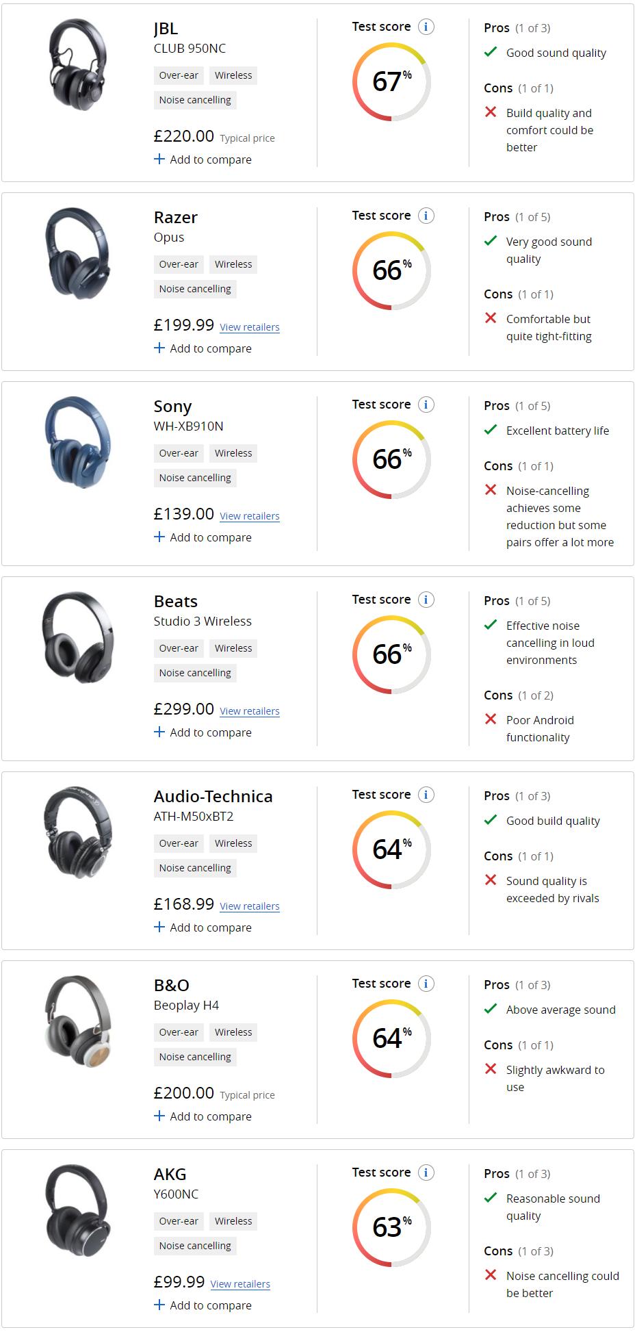
Task: Click the info icon beside JBL Test score
Action: (426, 27)
